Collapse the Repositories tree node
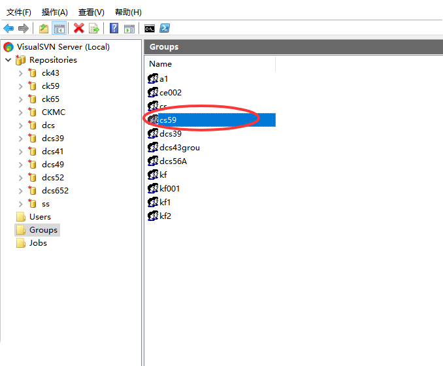443x366 pixels. (x=8, y=60)
